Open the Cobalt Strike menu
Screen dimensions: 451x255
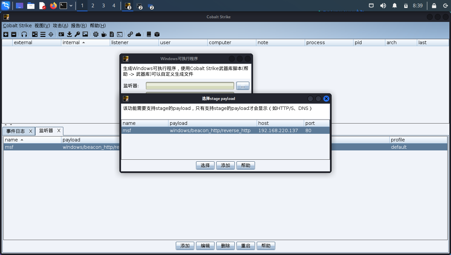(17, 26)
